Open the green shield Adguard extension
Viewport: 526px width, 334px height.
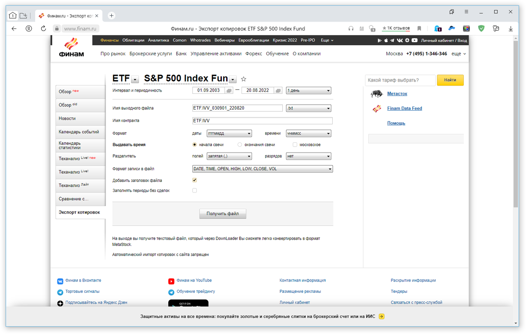pos(481,28)
